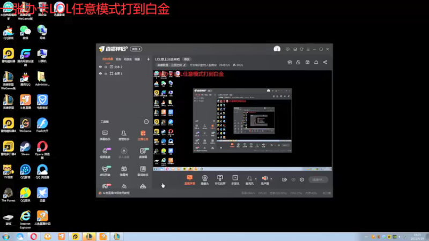Open the notification bell icon
This screenshot has height=241, width=429.
coord(316,62)
